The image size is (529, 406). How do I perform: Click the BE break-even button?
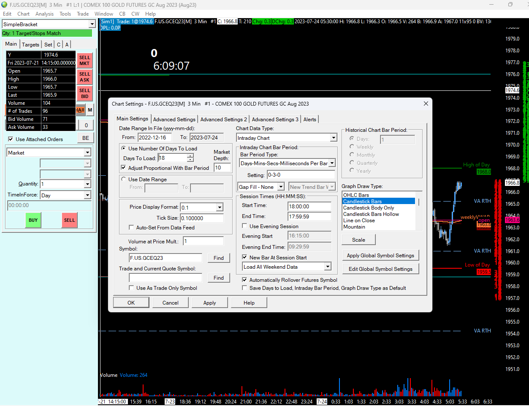click(86, 138)
